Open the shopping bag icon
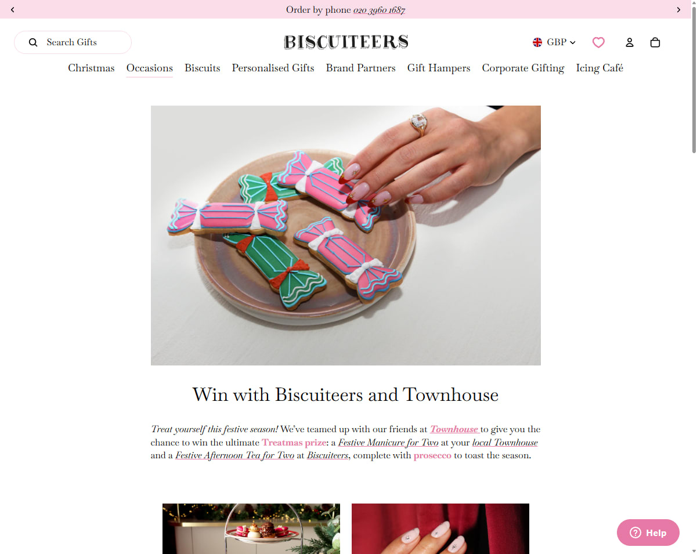This screenshot has height=554, width=697. 655,42
